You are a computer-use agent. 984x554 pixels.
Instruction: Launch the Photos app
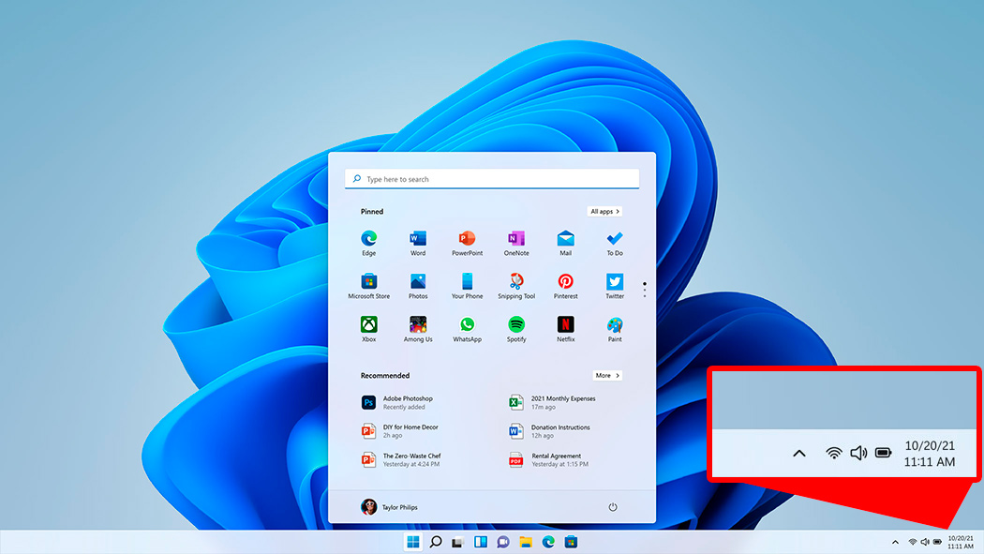pos(418,286)
